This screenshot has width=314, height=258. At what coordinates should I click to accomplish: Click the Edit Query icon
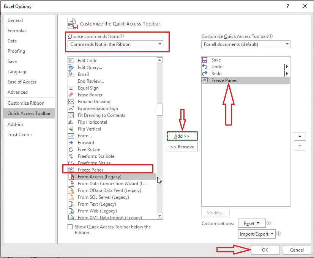tap(71, 68)
